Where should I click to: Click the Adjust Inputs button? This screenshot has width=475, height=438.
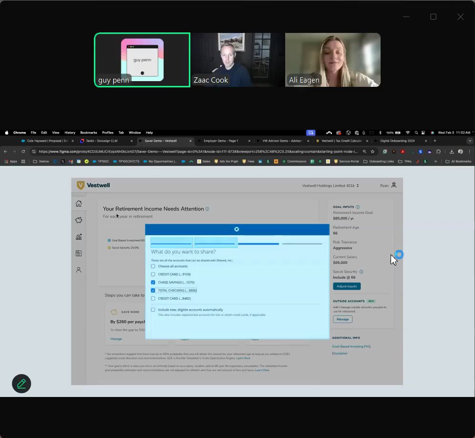[x=347, y=286]
